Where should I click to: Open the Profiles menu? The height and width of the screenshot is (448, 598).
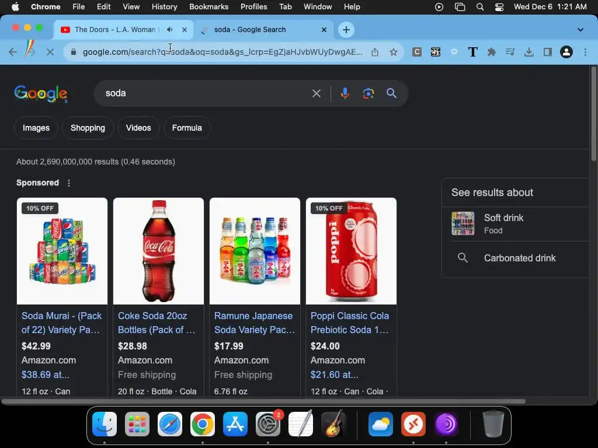pyautogui.click(x=253, y=7)
